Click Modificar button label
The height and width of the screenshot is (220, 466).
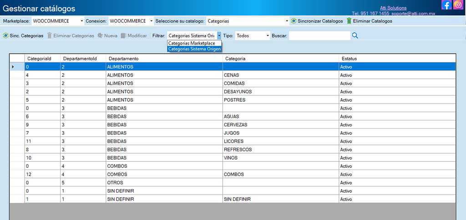(x=137, y=35)
